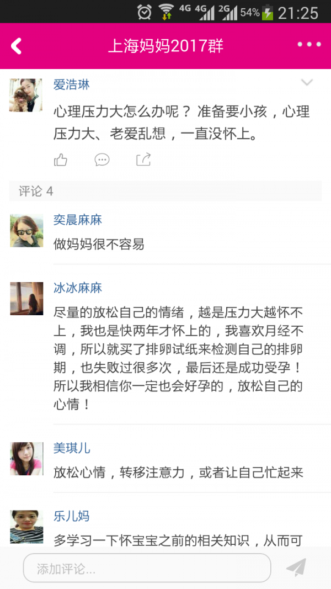The image size is (331, 589).
Task: Expand post options with down chevron
Action: click(x=306, y=83)
